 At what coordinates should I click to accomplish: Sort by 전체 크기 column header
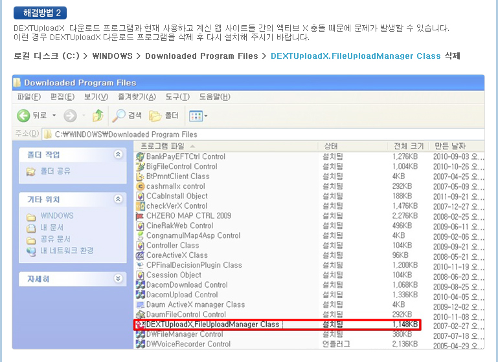tap(409, 146)
